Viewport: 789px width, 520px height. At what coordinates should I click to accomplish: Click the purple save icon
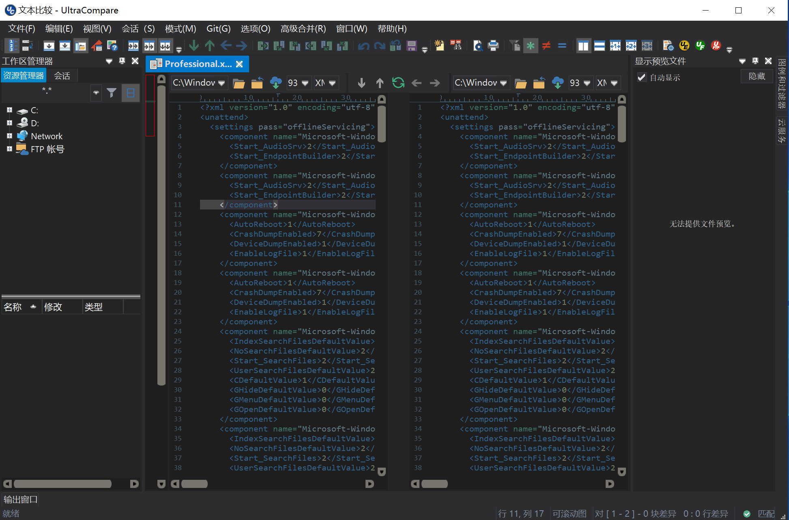tap(411, 45)
